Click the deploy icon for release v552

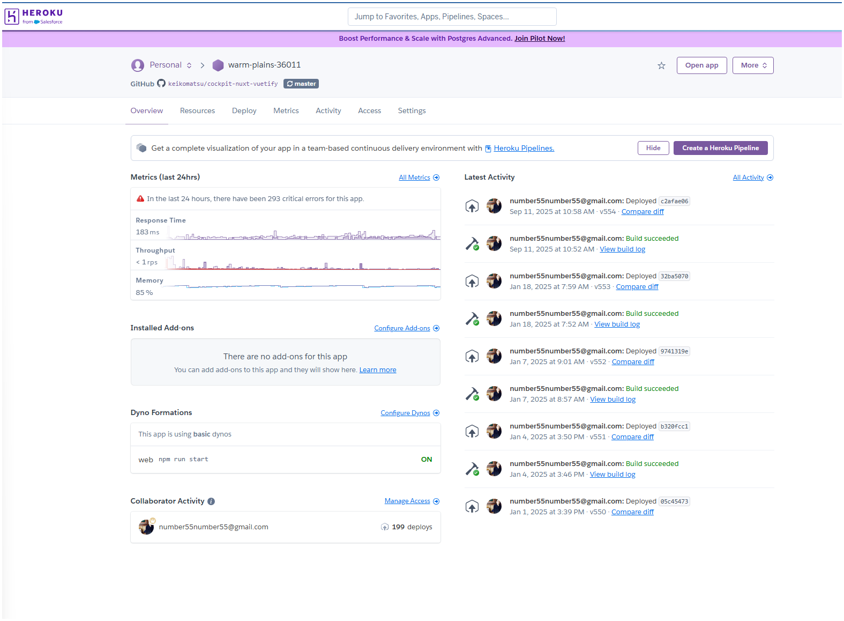point(472,357)
